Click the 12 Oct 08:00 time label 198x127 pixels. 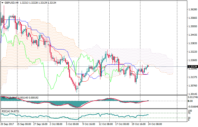point(106,124)
